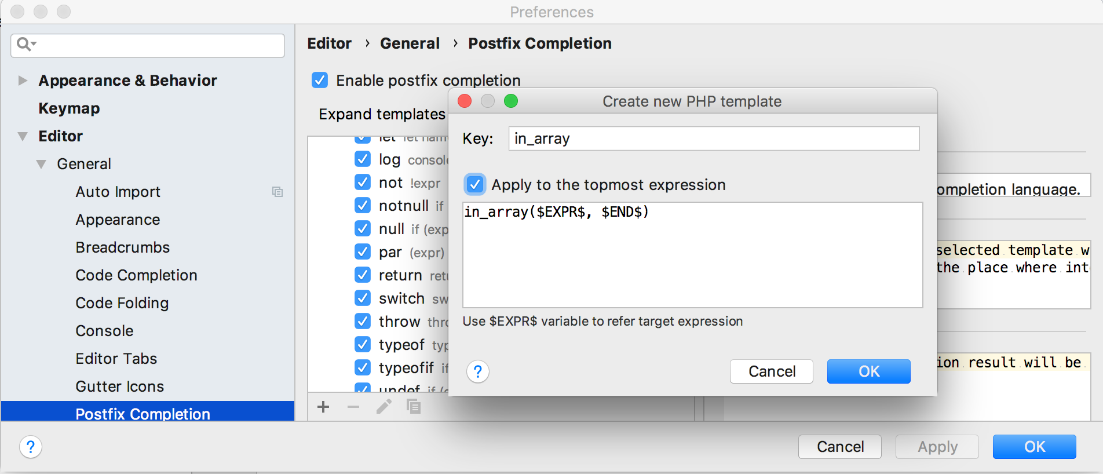The height and width of the screenshot is (474, 1103).
Task: Select Appearance under General
Action: tap(118, 220)
